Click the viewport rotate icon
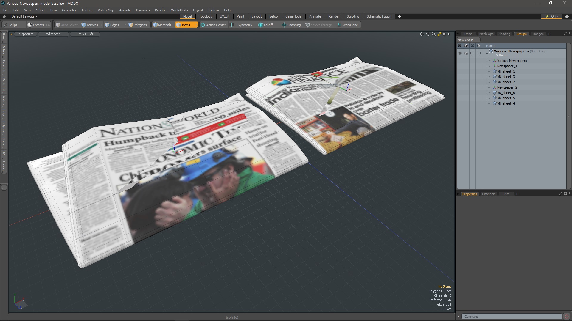572x321 pixels. pos(428,34)
